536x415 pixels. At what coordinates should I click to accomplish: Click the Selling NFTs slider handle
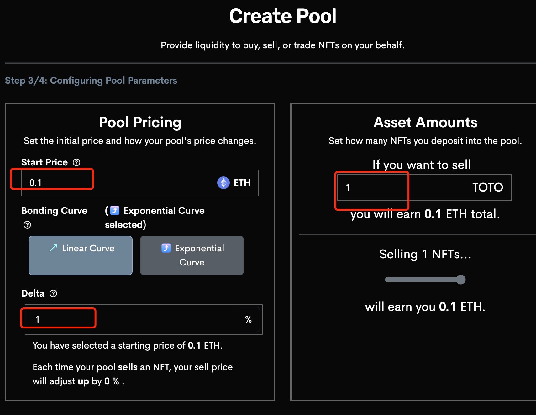point(461,280)
